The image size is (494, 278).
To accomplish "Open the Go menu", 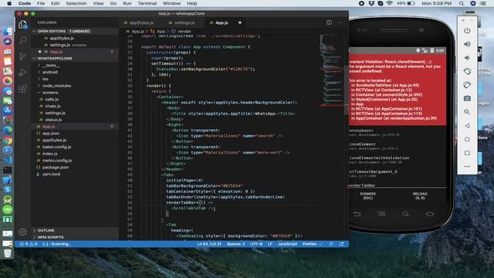I will point(113,3).
